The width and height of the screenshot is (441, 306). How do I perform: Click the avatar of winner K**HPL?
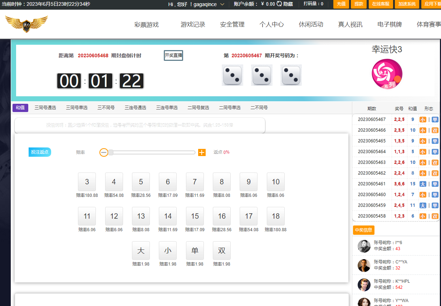pos(364,285)
